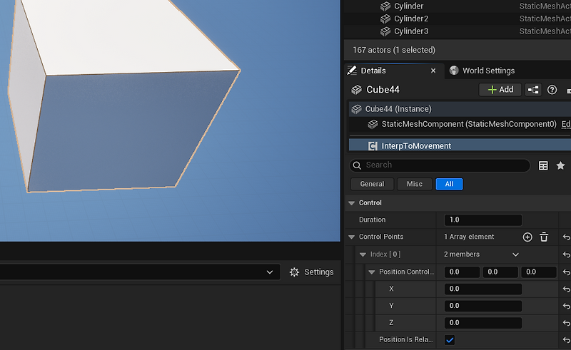This screenshot has width=571, height=350.
Task: Open the Index [0] element options dropdown
Action: click(515, 254)
